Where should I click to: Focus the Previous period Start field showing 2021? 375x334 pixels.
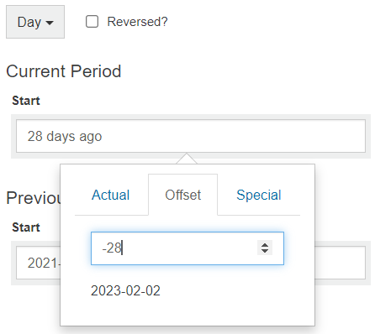point(38,263)
